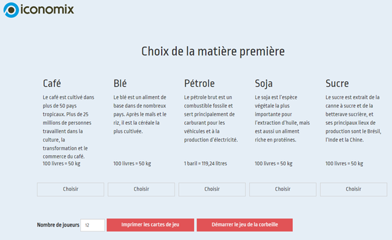Screen dimensions: 392x240
Task: Click Imprimer les cartes de jeu
Action: (150, 225)
